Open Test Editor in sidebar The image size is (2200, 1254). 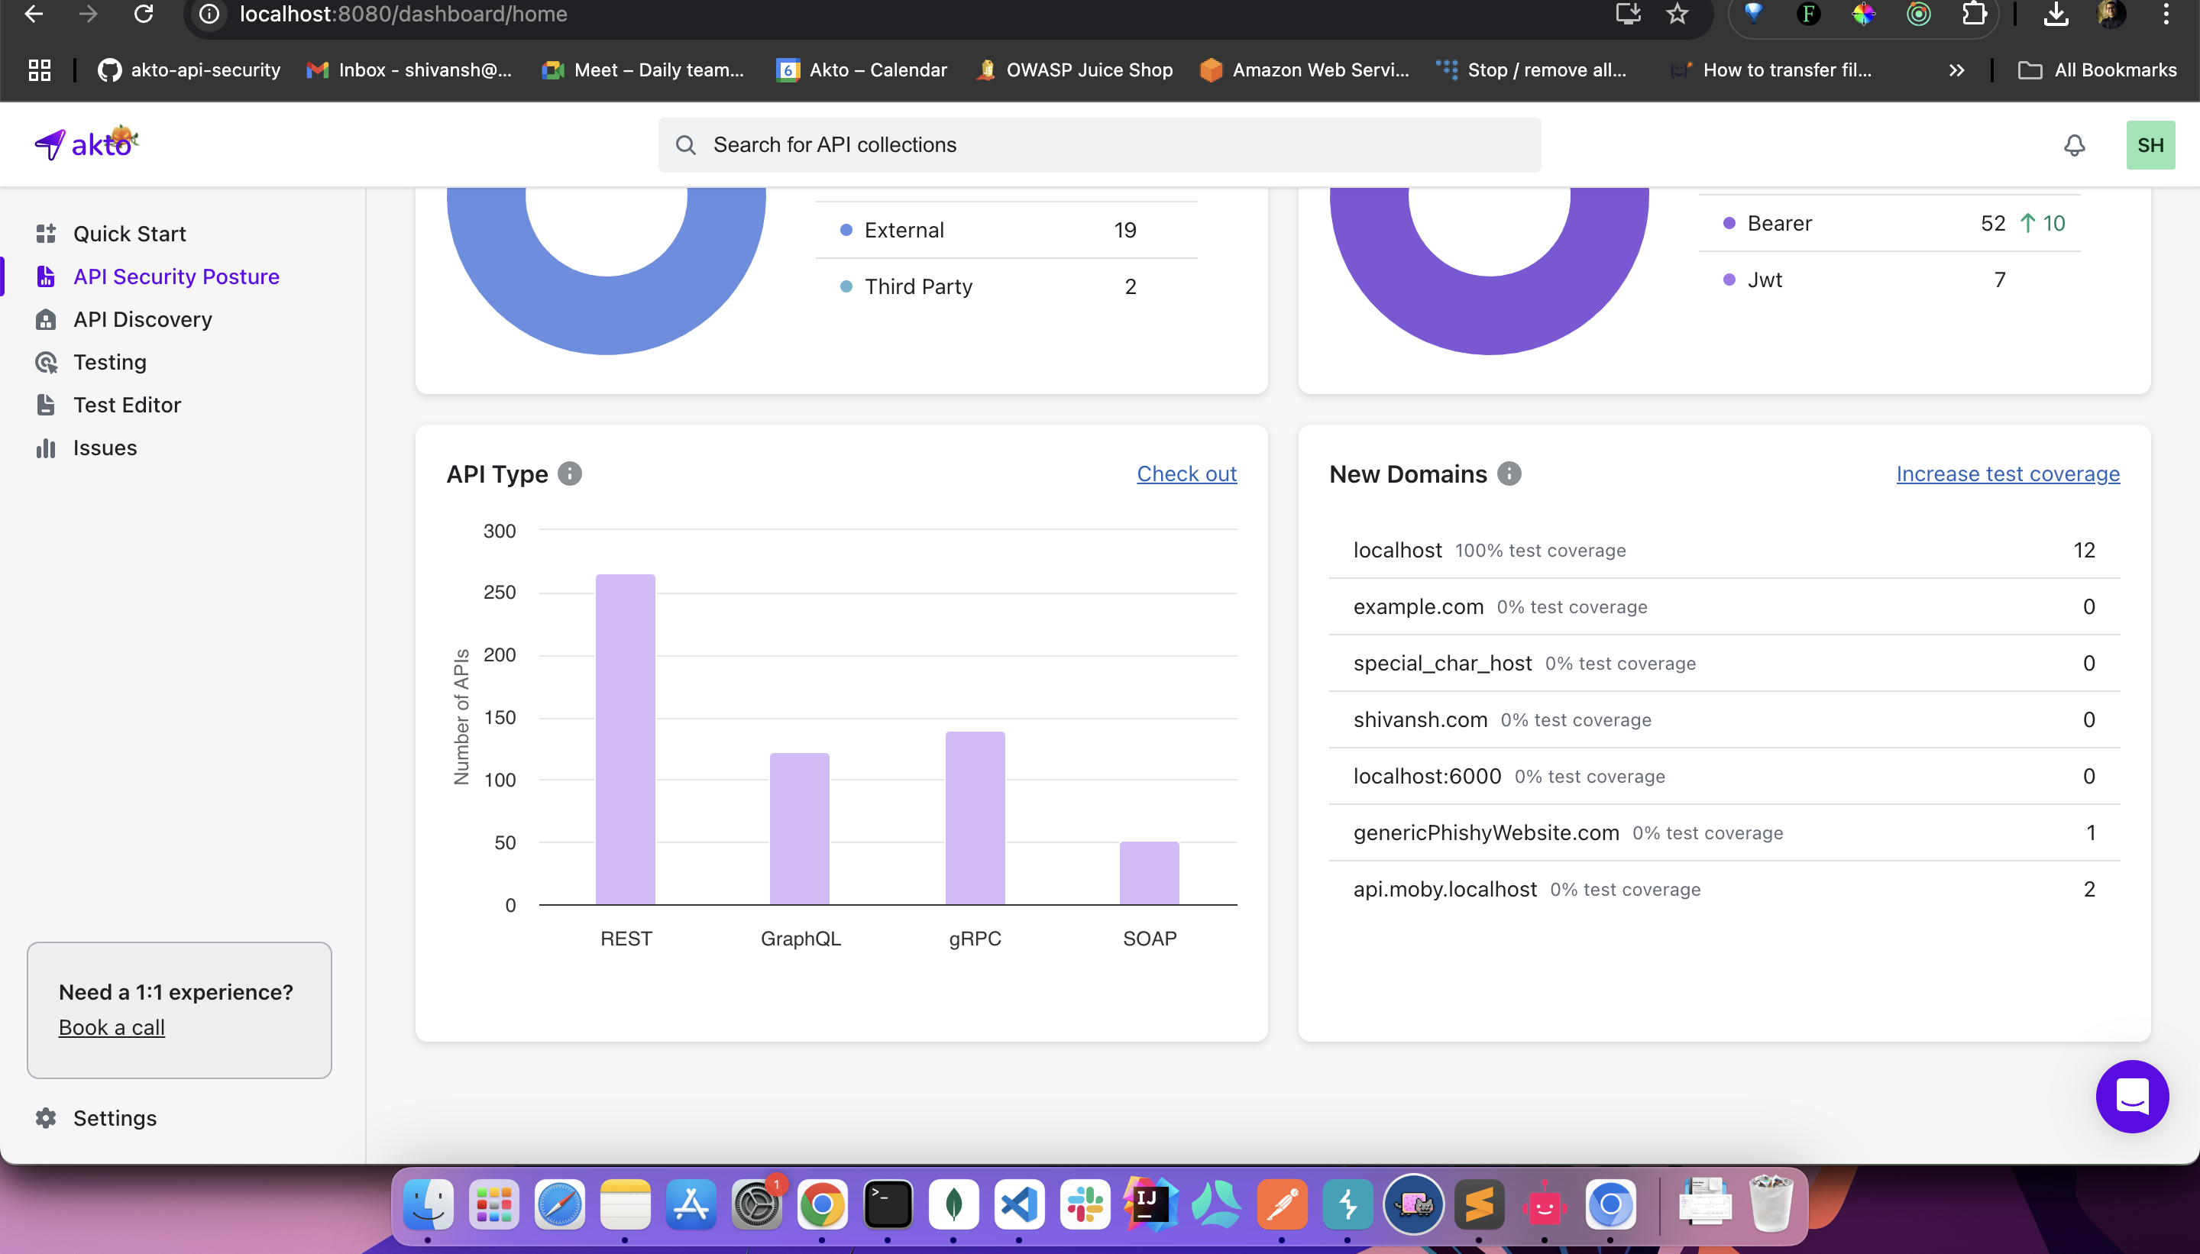point(127,405)
